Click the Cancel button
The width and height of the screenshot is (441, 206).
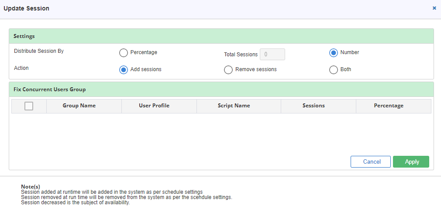[370, 161]
